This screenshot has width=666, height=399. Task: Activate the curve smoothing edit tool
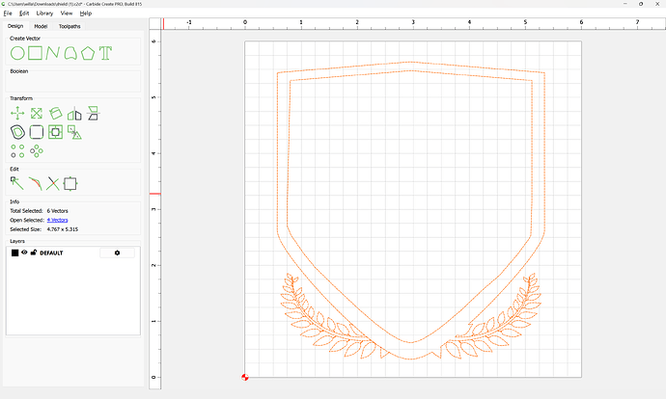pos(35,184)
